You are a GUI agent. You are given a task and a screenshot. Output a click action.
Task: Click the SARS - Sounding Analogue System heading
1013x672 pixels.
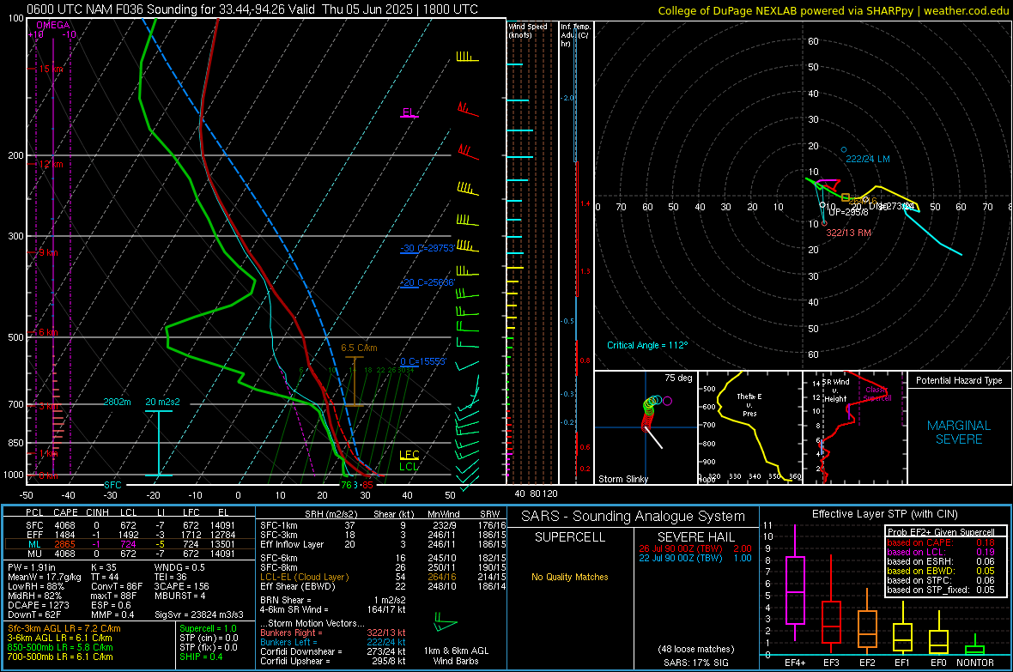pos(633,517)
